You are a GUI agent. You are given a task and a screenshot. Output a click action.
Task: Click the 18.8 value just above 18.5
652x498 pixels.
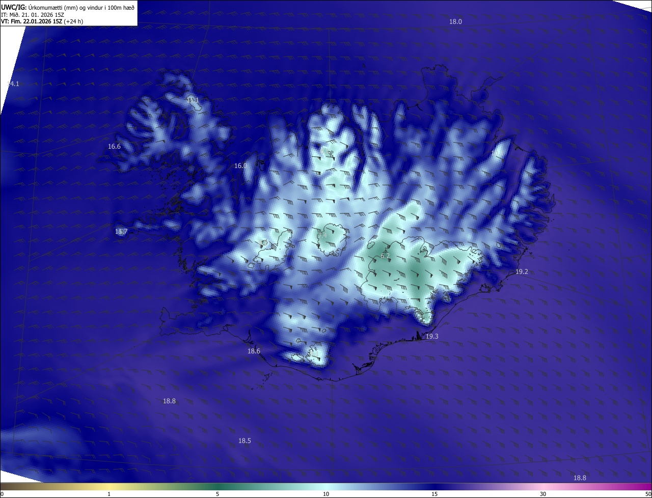(169, 401)
